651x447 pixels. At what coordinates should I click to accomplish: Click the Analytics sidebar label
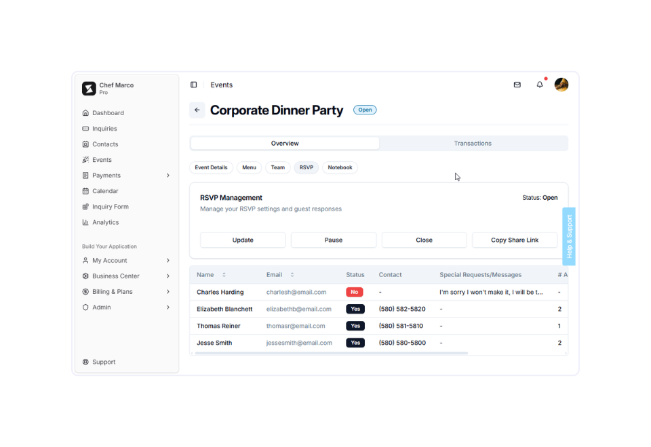click(x=106, y=222)
